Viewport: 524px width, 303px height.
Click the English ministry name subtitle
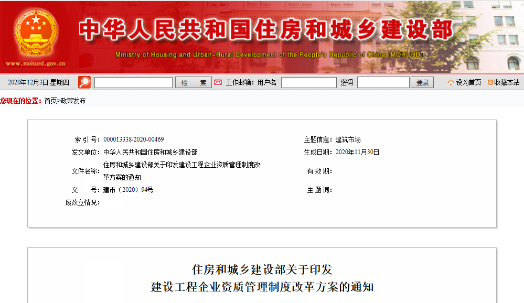tap(269, 55)
